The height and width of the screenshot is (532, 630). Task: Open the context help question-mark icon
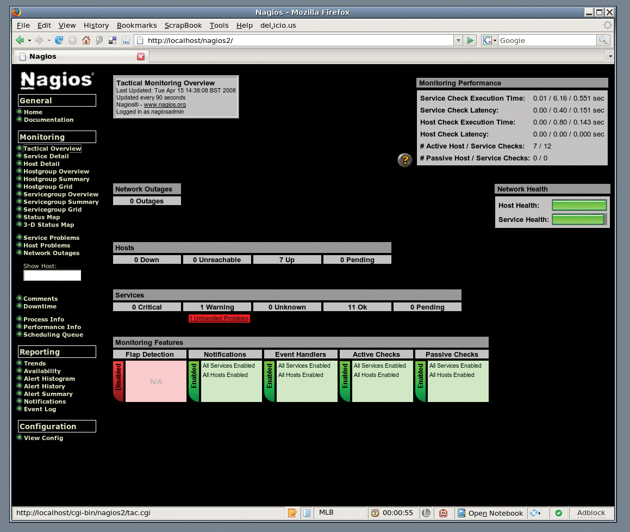(404, 160)
